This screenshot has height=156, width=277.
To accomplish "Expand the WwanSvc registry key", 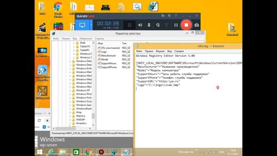I will [x=70, y=123].
